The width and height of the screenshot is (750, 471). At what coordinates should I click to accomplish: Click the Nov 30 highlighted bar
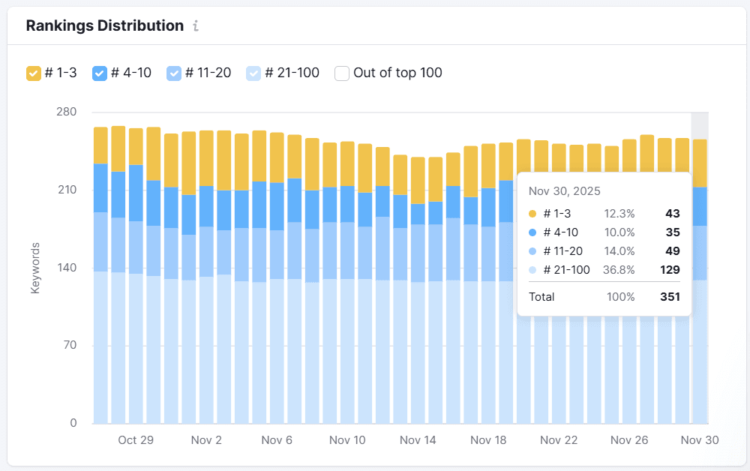(700, 281)
